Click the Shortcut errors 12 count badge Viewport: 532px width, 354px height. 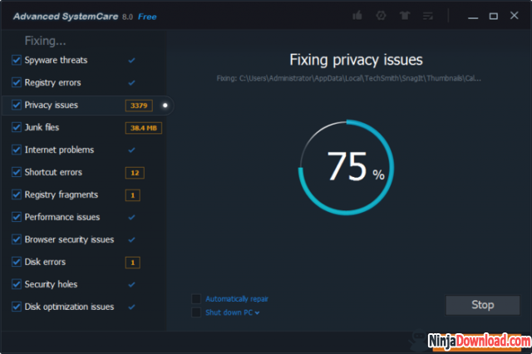135,173
